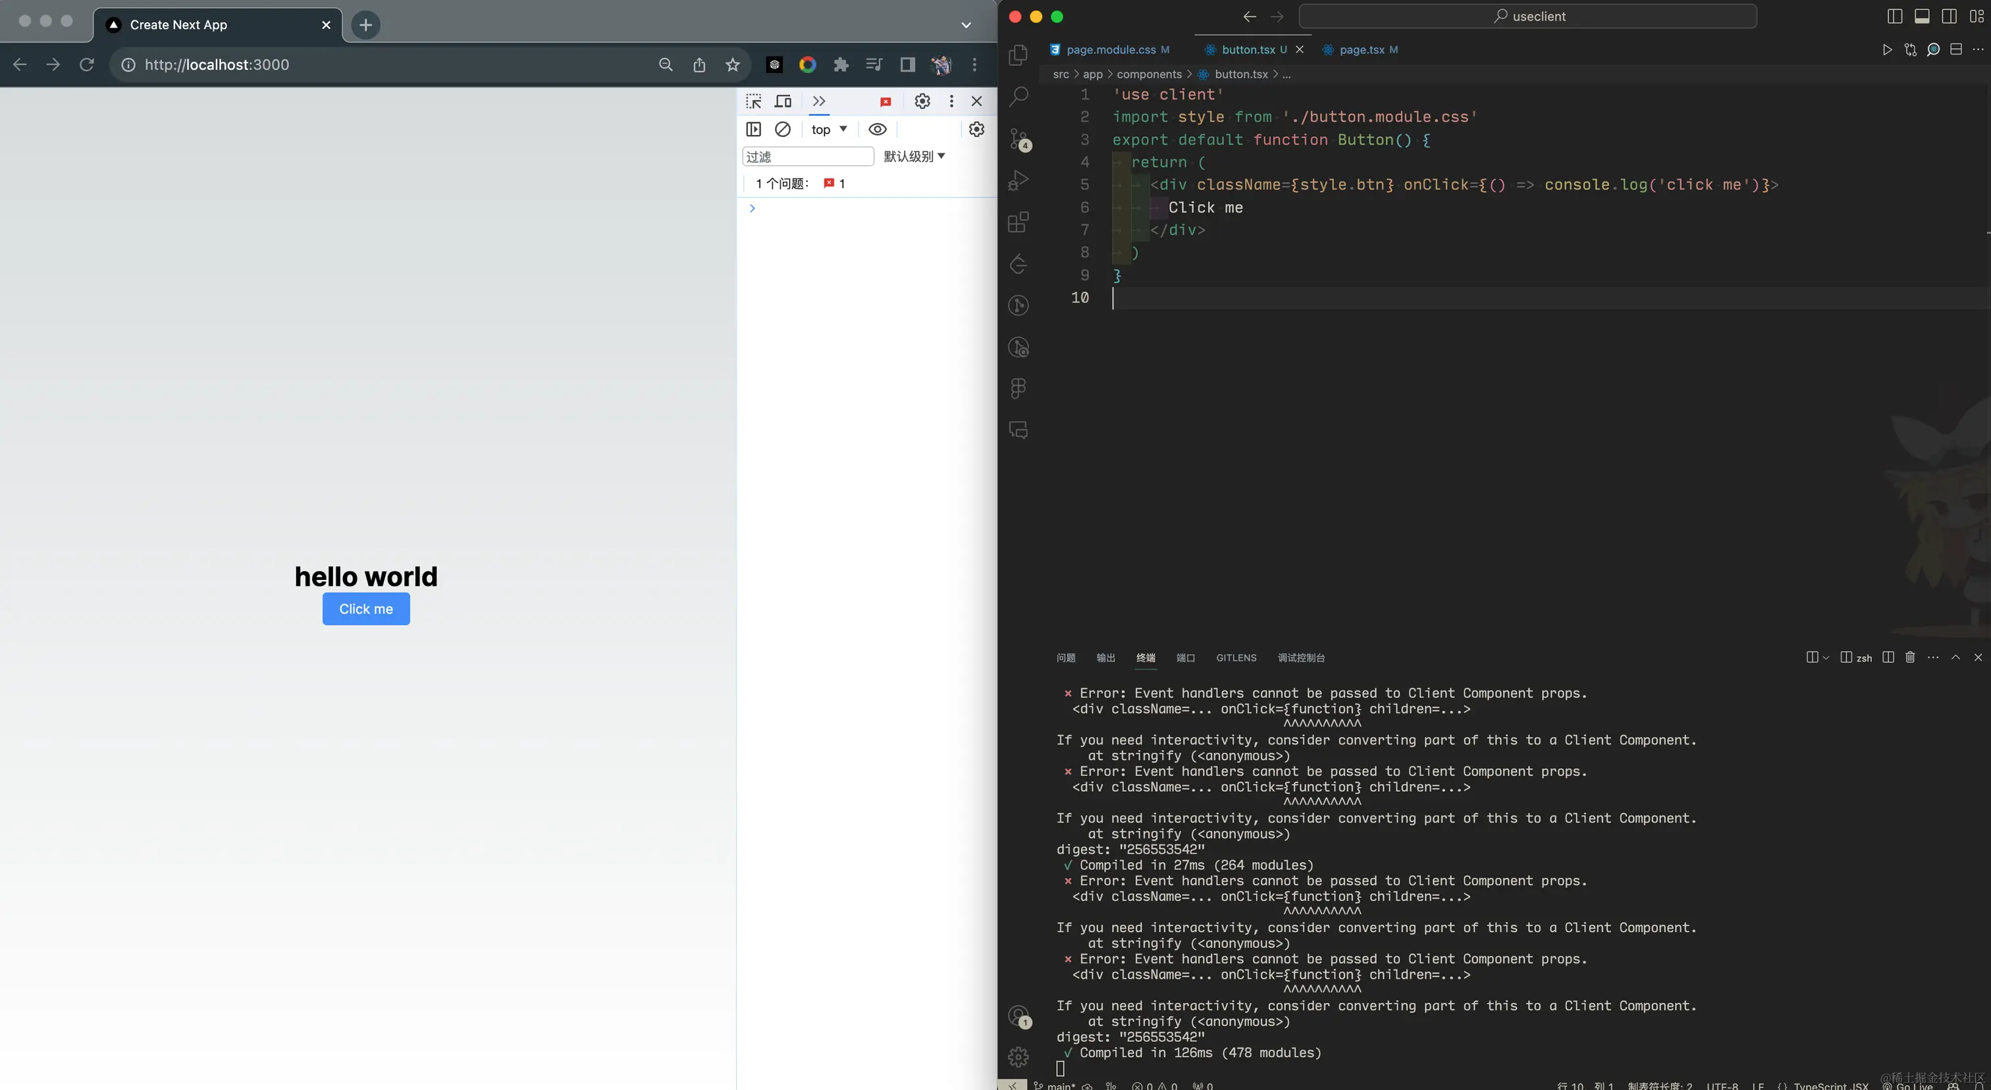Viewport: 1991px width, 1090px height.
Task: Open Chrome three-dot main menu
Action: (x=974, y=64)
